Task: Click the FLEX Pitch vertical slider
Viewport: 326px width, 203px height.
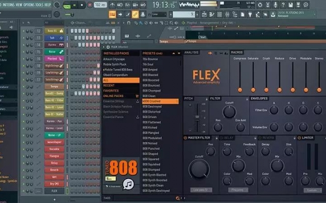Action: coord(197,118)
